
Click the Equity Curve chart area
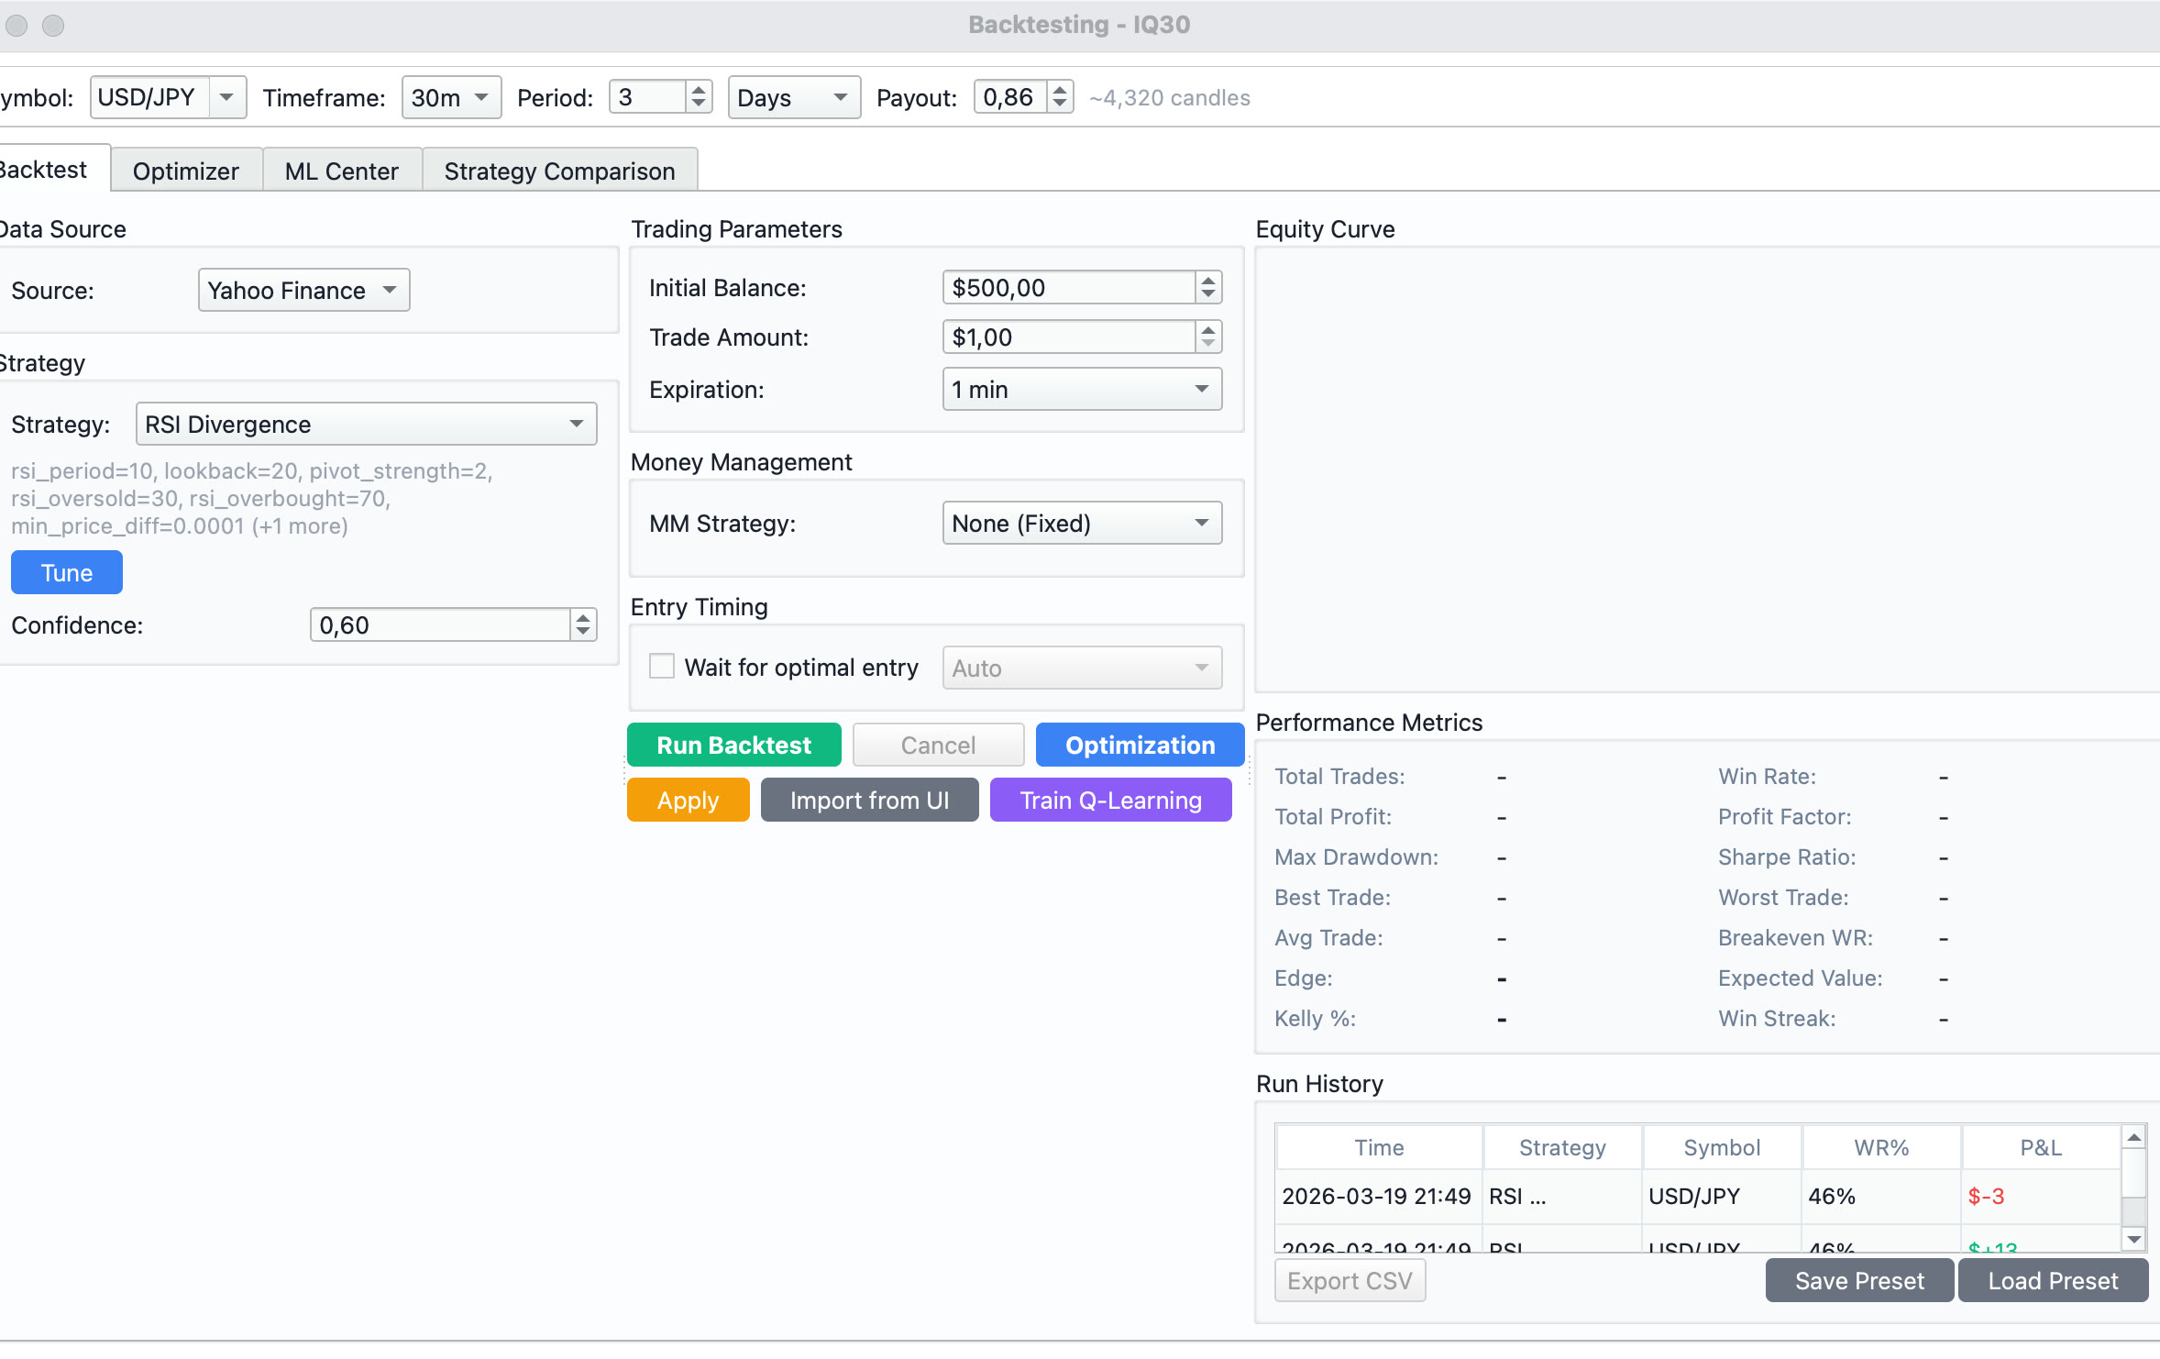1707,470
